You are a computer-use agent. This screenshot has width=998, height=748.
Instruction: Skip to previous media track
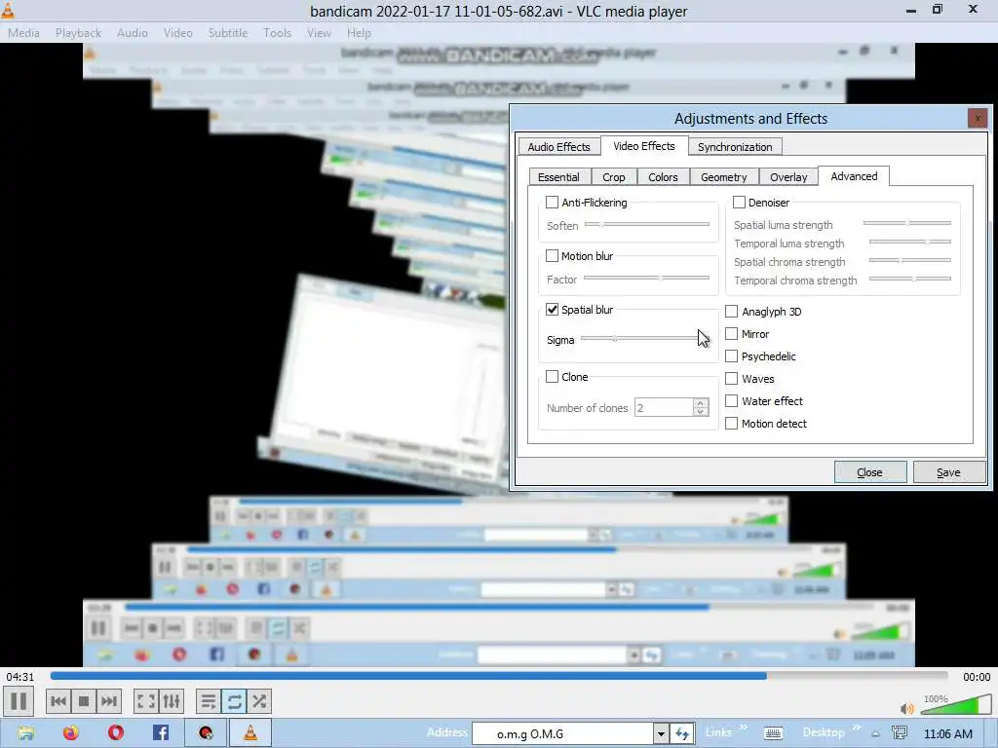tap(58, 701)
